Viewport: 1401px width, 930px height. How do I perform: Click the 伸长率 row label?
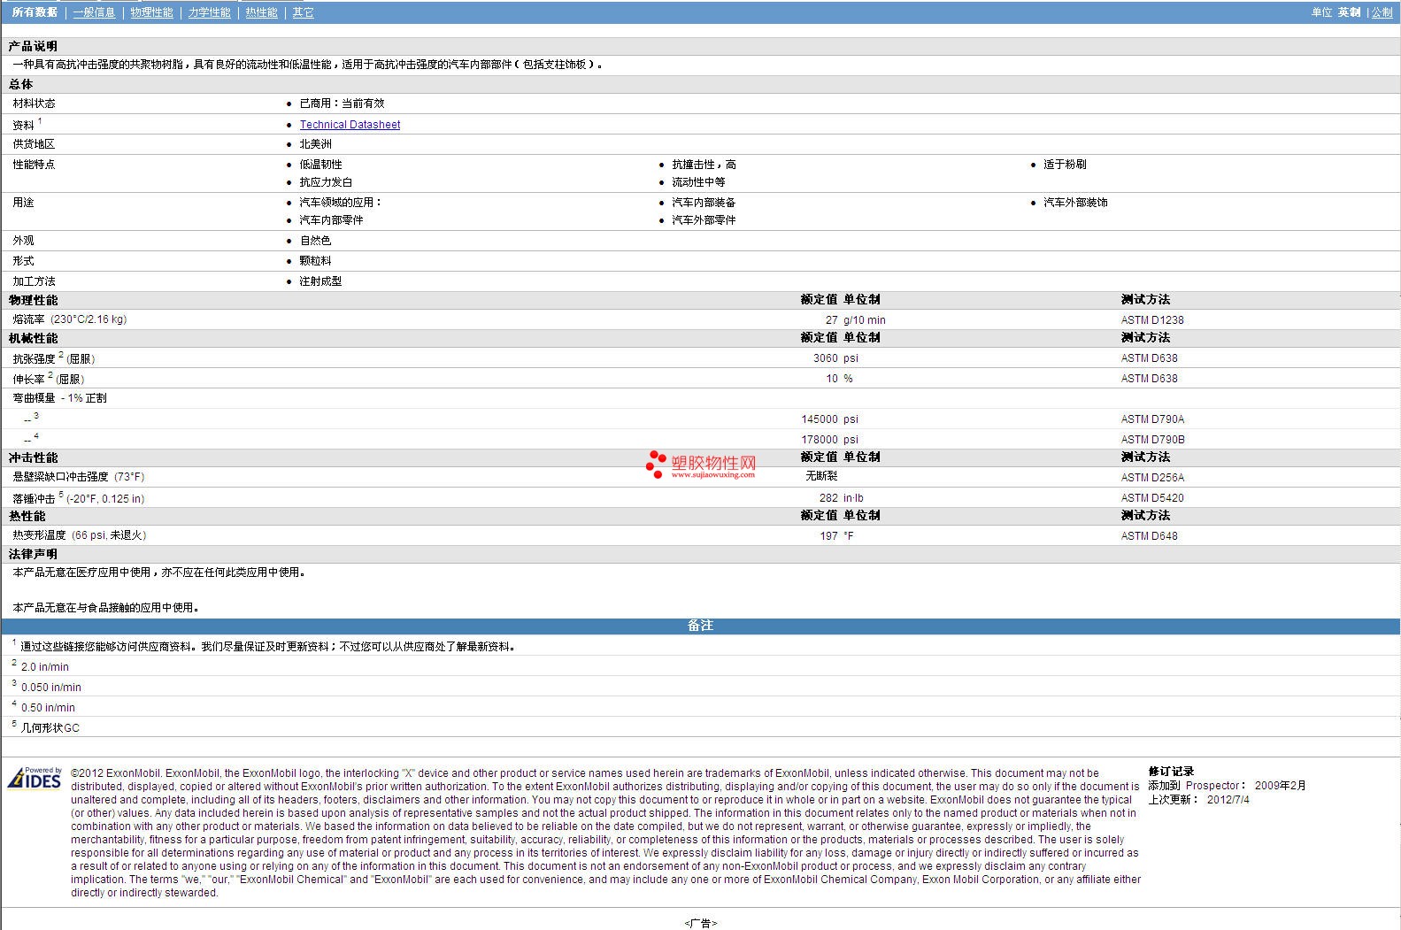(48, 378)
